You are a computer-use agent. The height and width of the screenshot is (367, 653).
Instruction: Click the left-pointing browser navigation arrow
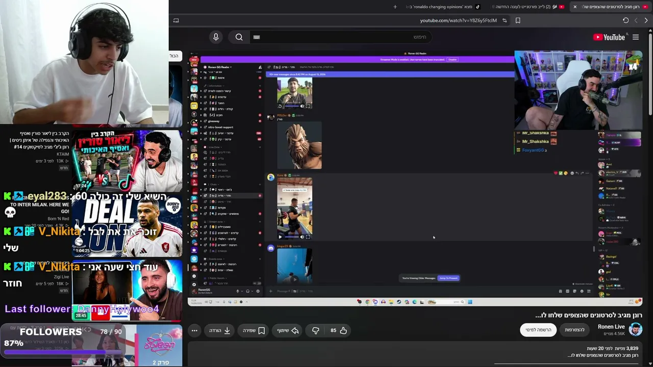click(636, 20)
